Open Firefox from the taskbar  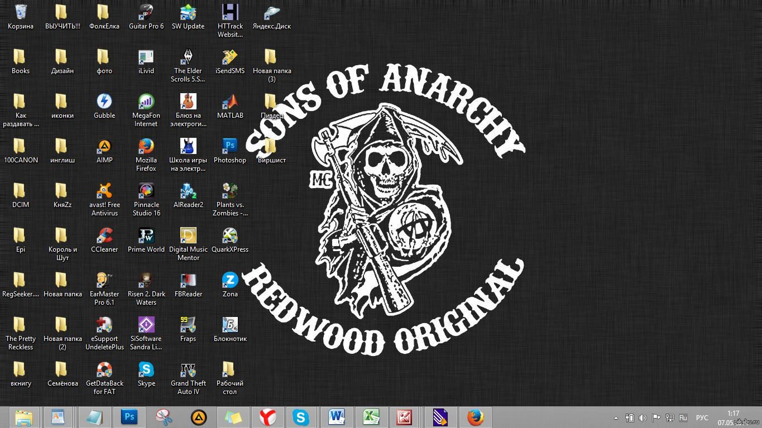tap(475, 417)
